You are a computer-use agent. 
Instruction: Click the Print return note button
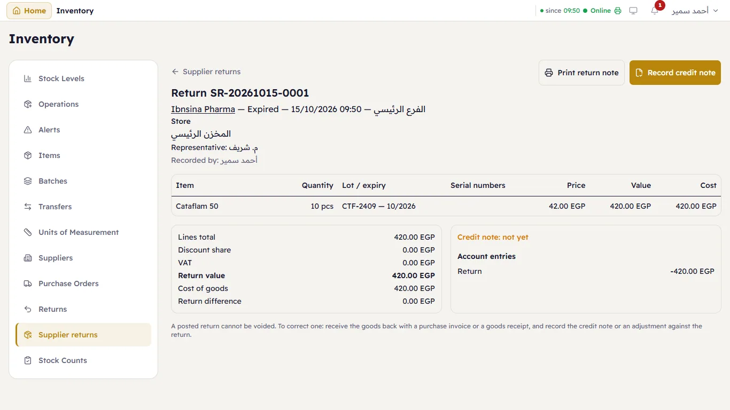[x=581, y=73]
